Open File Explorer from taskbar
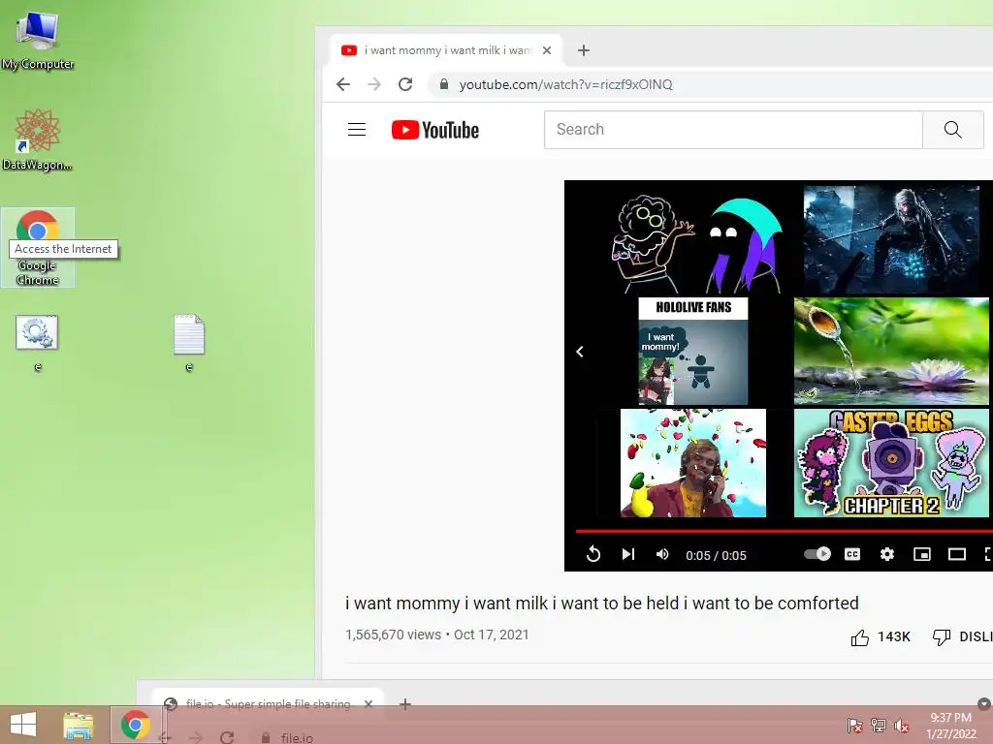The width and height of the screenshot is (993, 744). (x=79, y=725)
